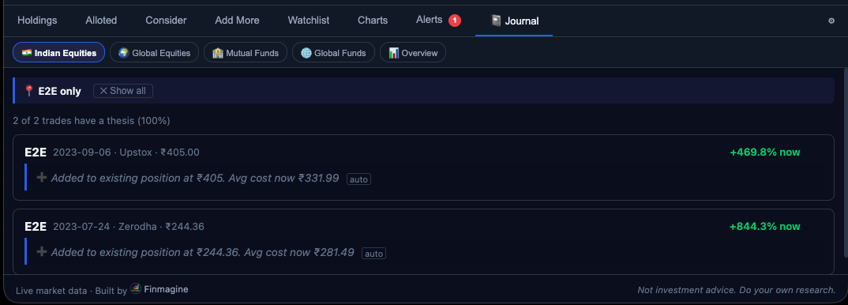The width and height of the screenshot is (848, 305).
Task: Select the Global Equities filter pill
Action: [154, 52]
